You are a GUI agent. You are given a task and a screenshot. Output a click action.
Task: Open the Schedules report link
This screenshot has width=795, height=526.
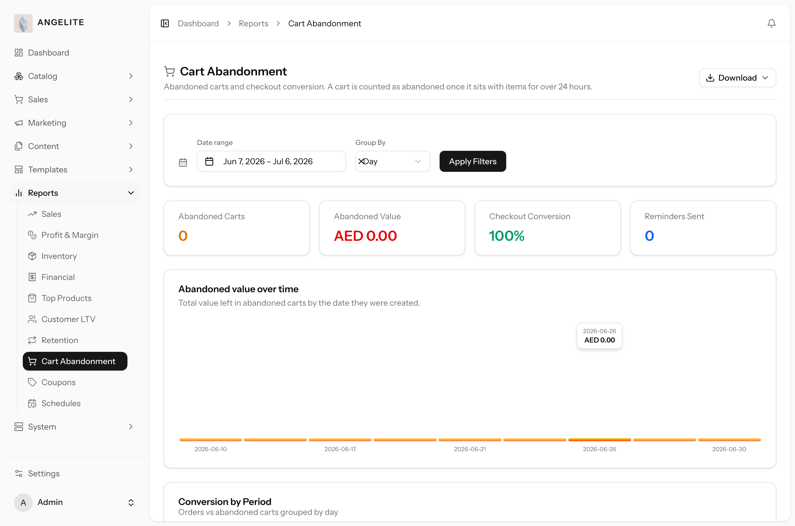75,404
